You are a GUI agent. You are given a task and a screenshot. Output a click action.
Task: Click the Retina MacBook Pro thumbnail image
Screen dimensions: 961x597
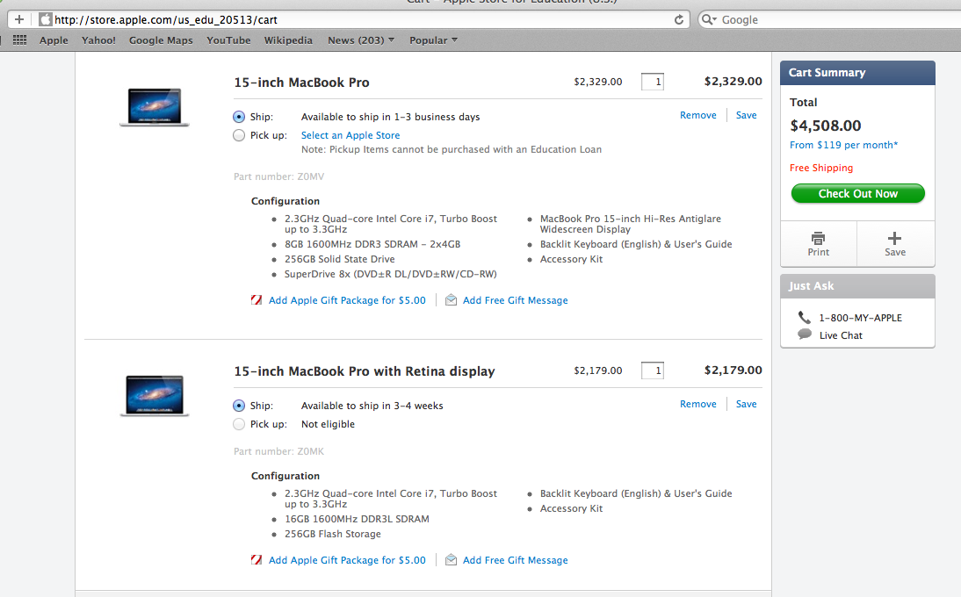(155, 396)
